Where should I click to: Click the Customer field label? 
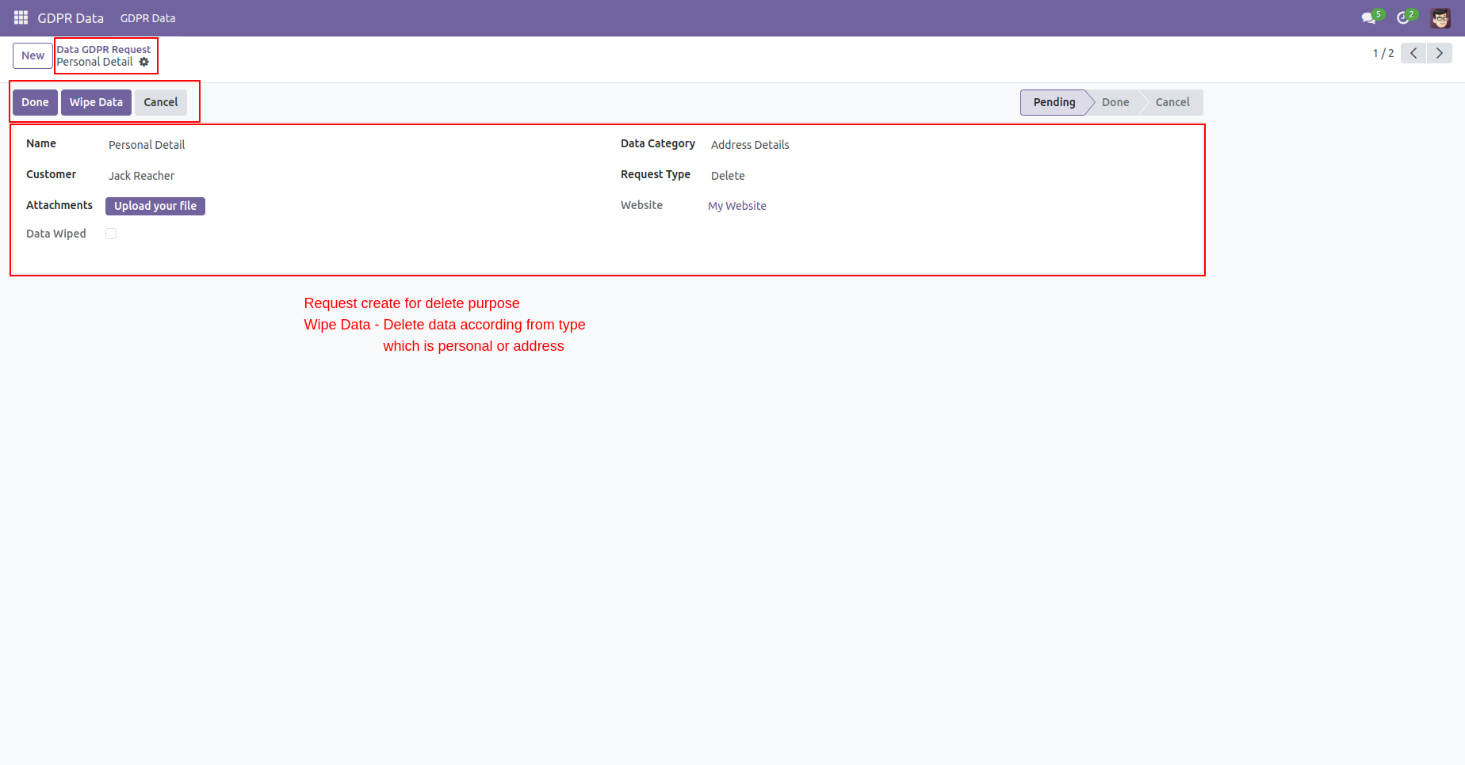pyautogui.click(x=52, y=174)
